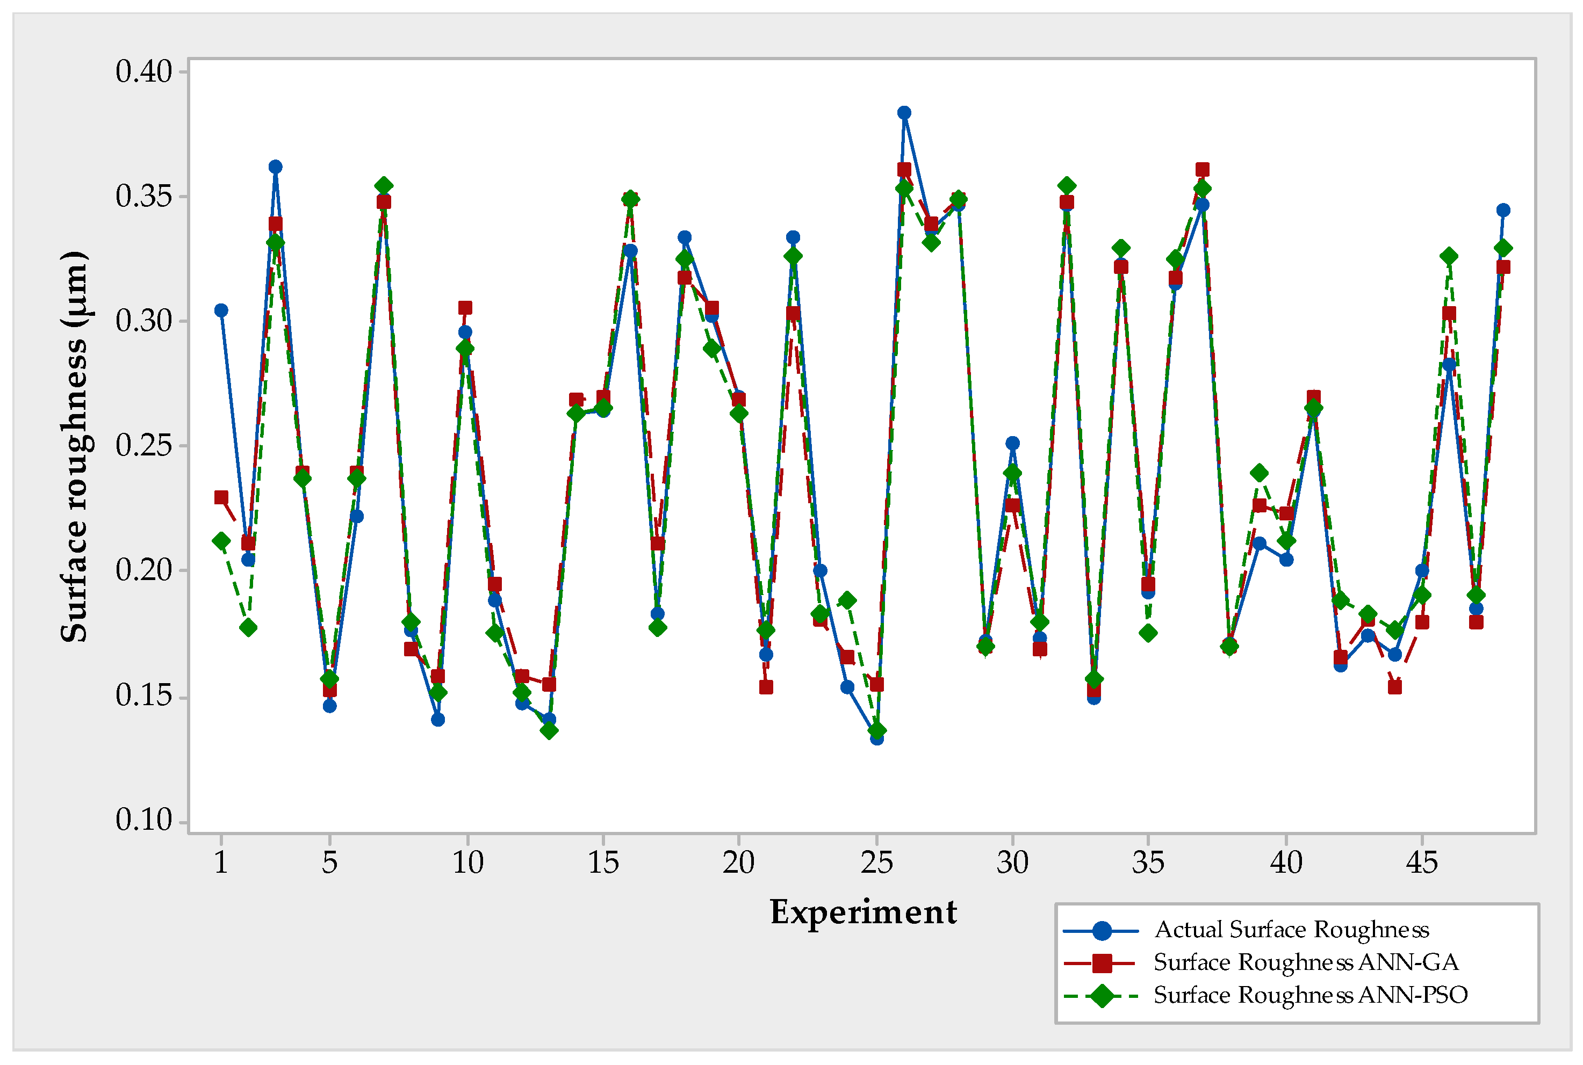Click the last blue data point at experiment 48
The width and height of the screenshot is (1583, 1065).
1503,211
